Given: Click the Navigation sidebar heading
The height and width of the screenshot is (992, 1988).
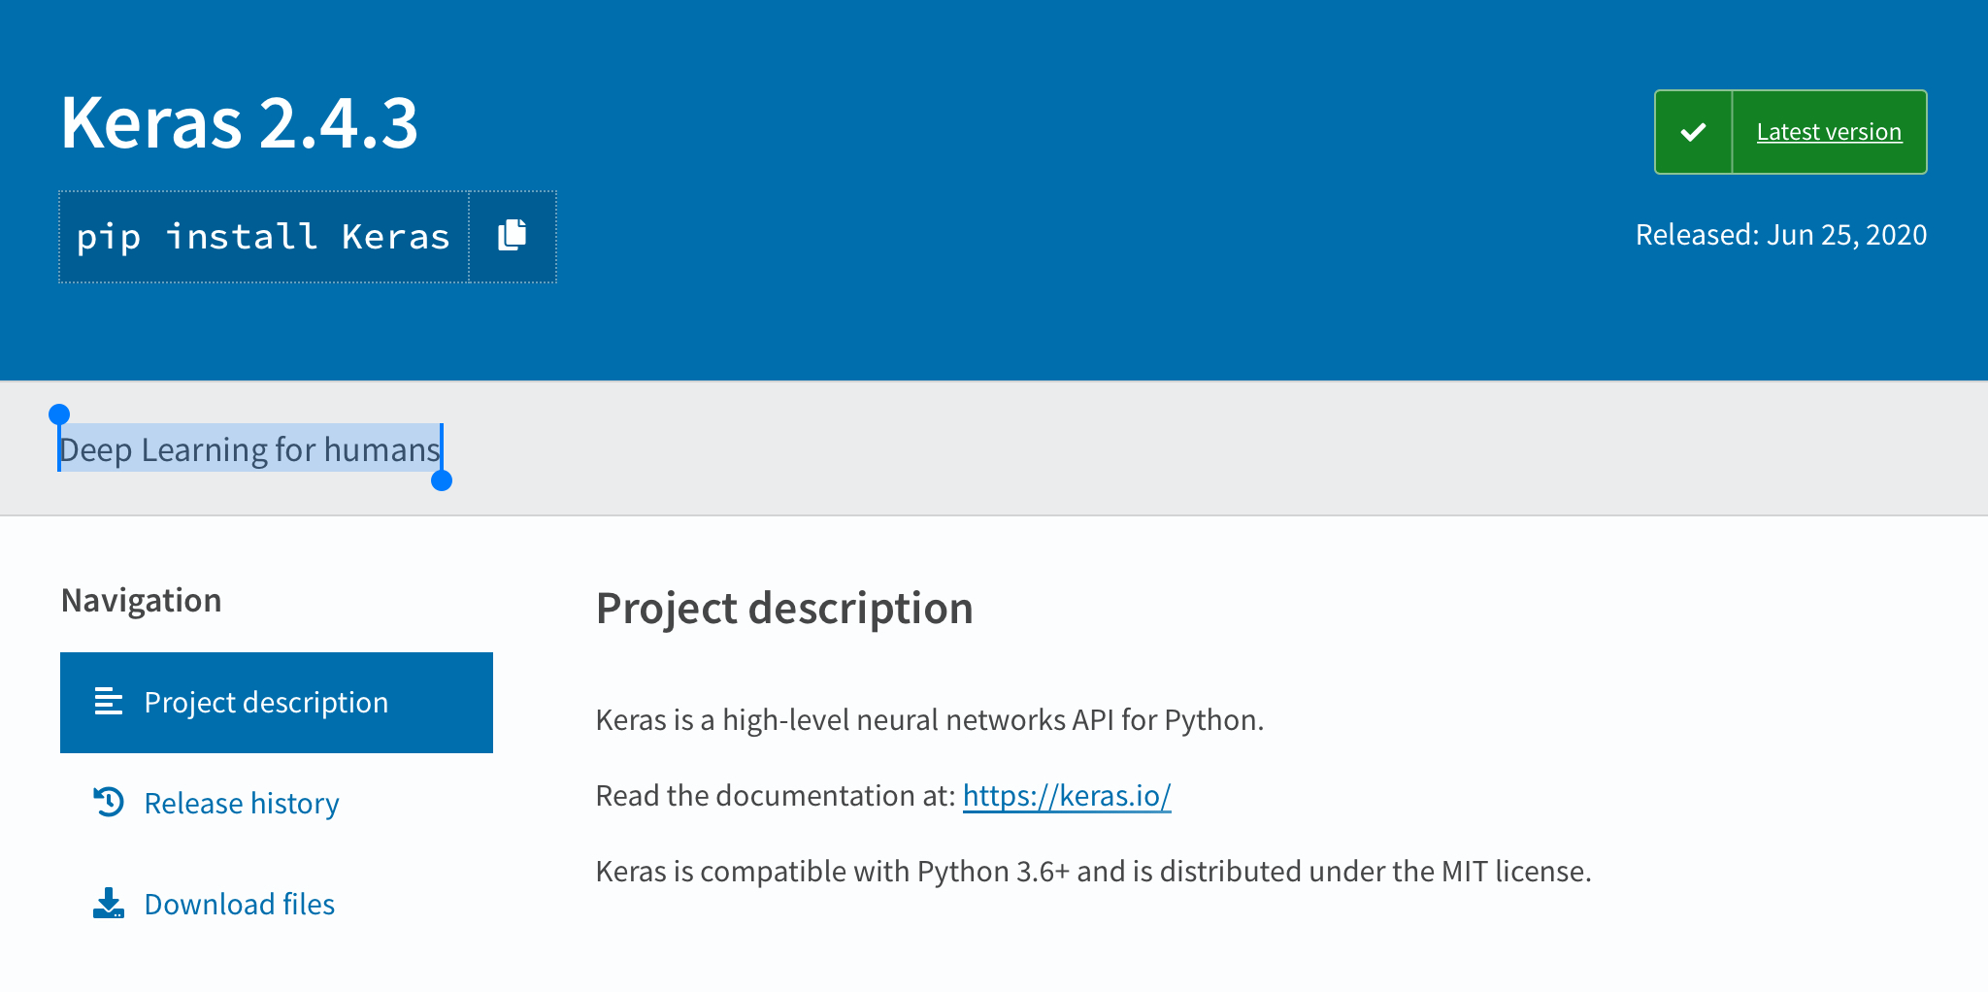Looking at the screenshot, I should 141,601.
